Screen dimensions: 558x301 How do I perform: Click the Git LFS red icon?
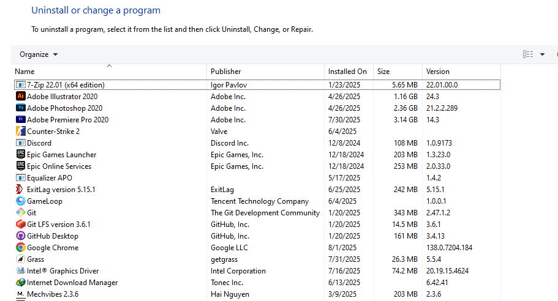coord(20,224)
